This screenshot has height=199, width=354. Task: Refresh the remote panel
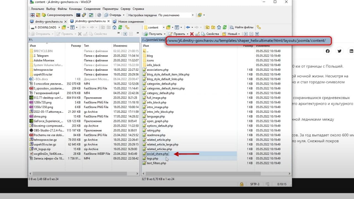click(x=225, y=27)
